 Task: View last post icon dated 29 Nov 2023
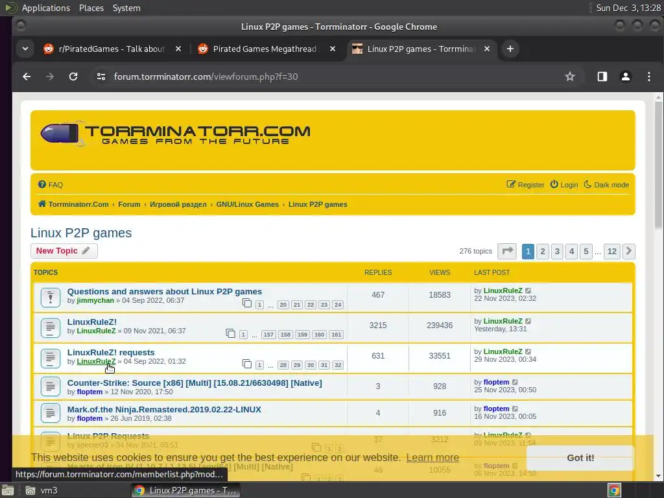(528, 352)
